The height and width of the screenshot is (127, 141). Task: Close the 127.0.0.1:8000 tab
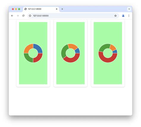click(57, 9)
